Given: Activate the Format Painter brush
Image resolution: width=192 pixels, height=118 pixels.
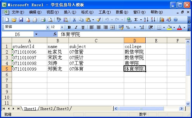Looking at the screenshot, I should pos(98,20).
